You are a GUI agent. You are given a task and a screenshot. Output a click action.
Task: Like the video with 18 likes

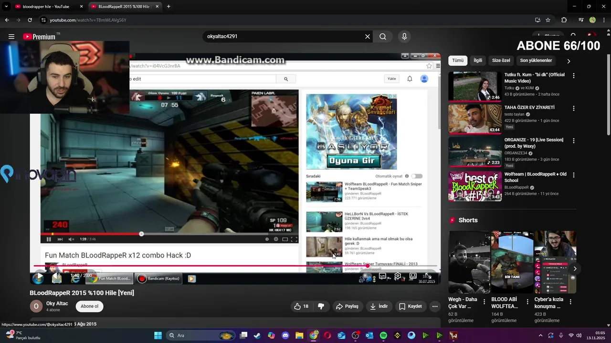pos(301,306)
